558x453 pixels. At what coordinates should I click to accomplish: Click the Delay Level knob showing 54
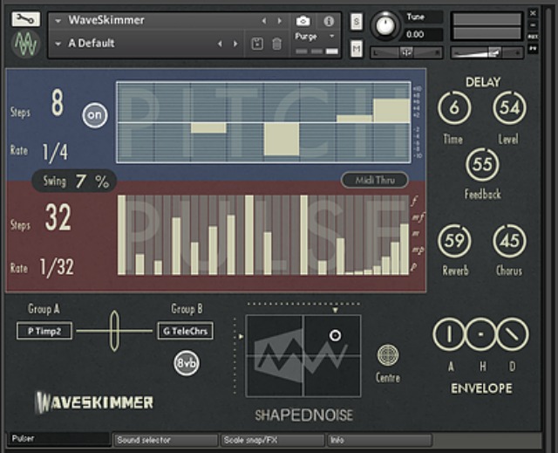pos(509,107)
